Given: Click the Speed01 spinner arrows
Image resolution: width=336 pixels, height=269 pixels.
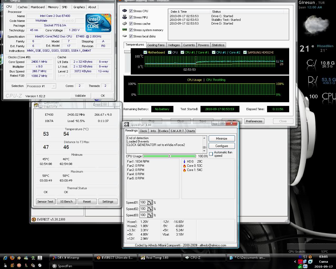Looking at the screenshot, I should [x=150, y=202].
